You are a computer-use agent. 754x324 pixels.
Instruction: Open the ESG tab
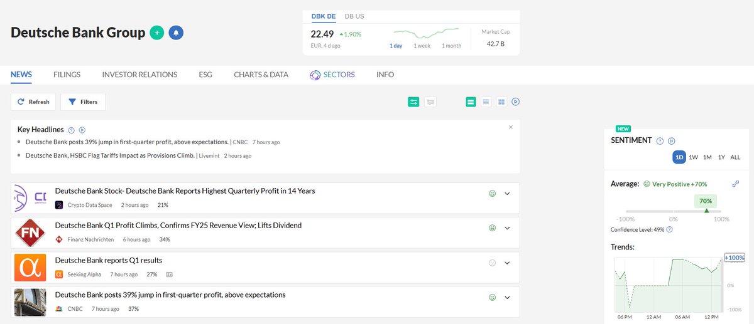click(205, 75)
